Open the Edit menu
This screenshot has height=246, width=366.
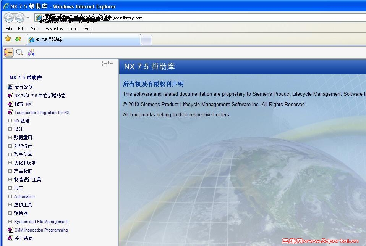click(21, 29)
